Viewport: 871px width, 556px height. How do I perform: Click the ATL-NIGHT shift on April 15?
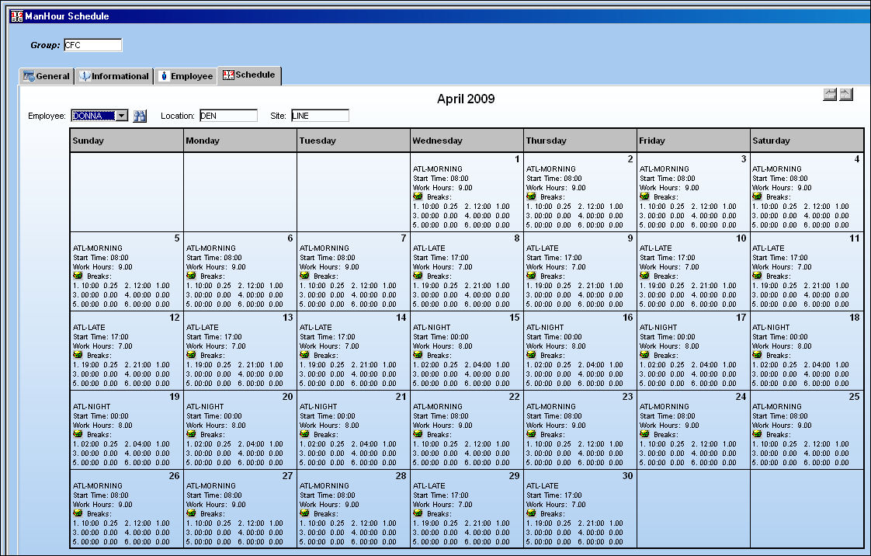432,328
